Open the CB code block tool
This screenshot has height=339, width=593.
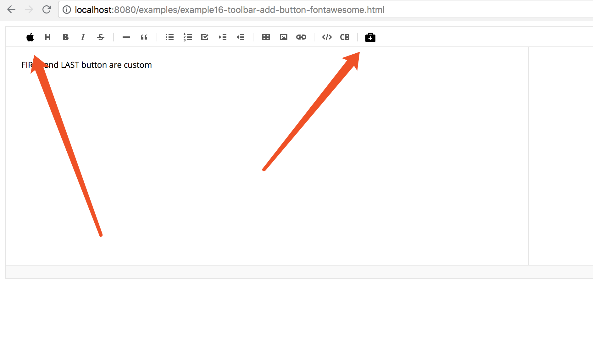(344, 37)
